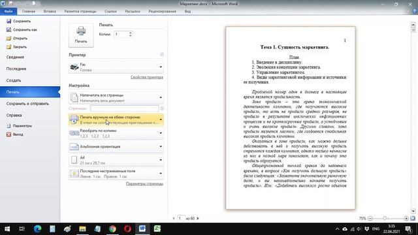Open Свойства принтера link

coord(146,77)
